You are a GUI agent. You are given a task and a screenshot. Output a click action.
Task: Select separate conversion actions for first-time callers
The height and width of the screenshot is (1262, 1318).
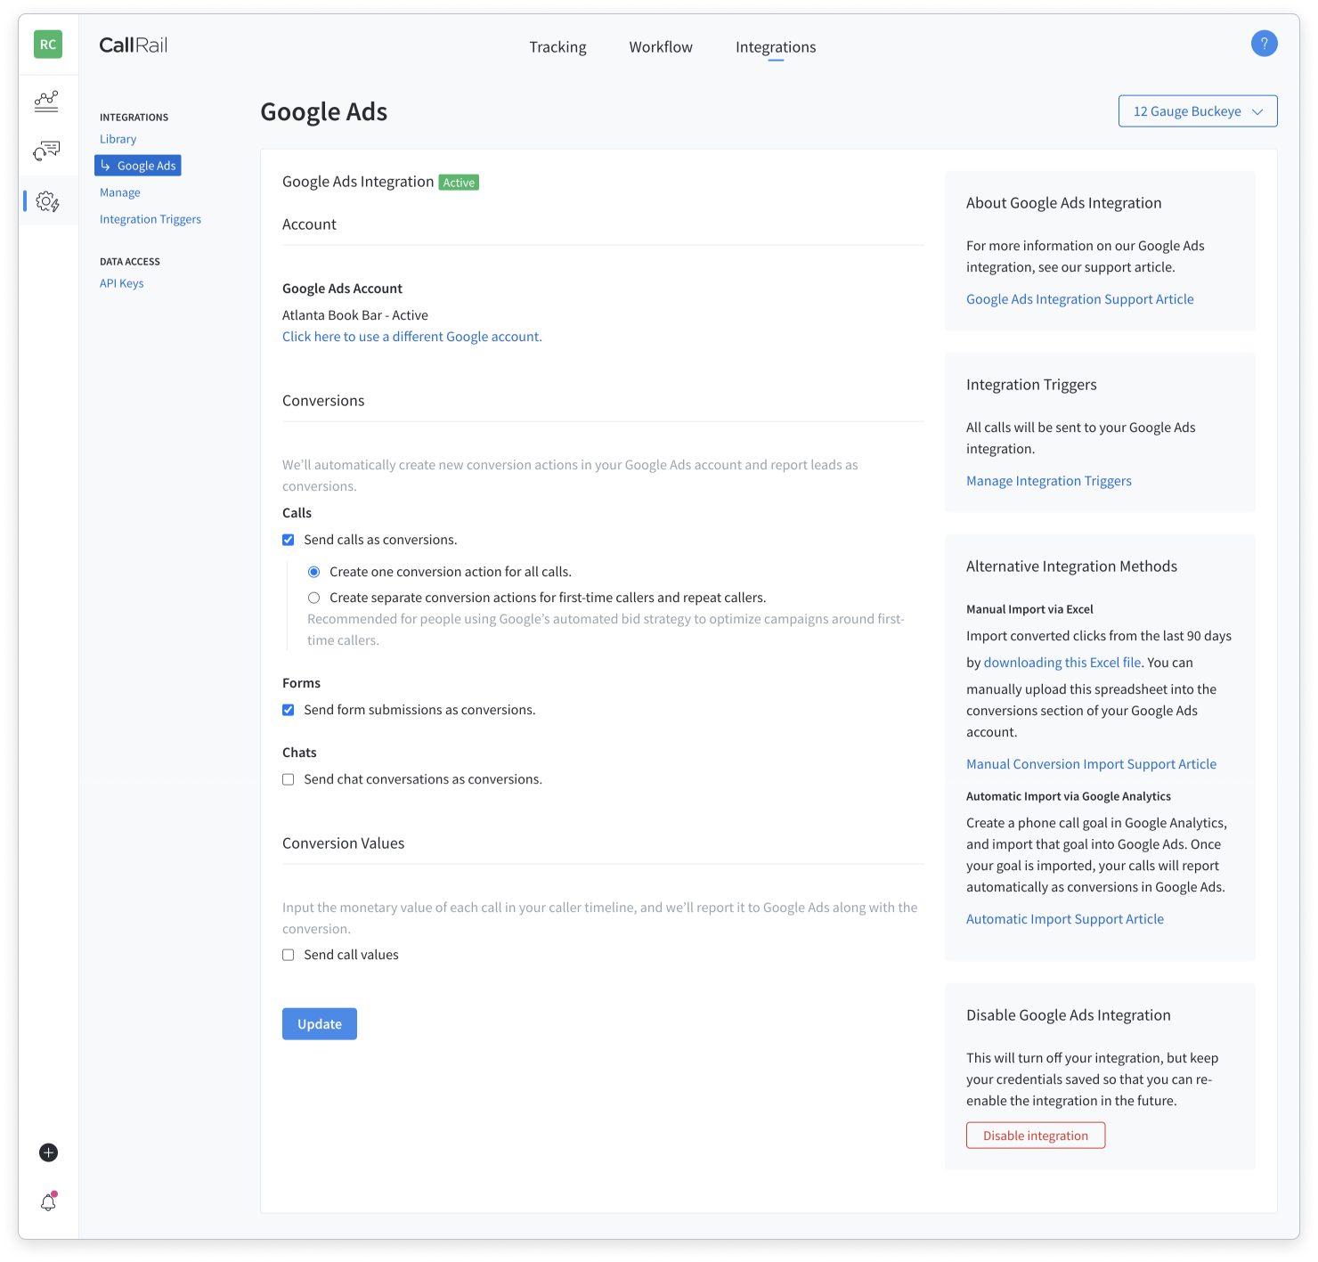(x=314, y=598)
